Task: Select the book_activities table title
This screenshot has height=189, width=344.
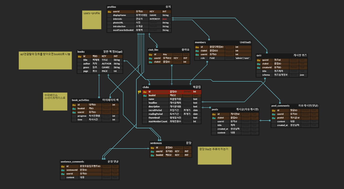Action: point(80,100)
